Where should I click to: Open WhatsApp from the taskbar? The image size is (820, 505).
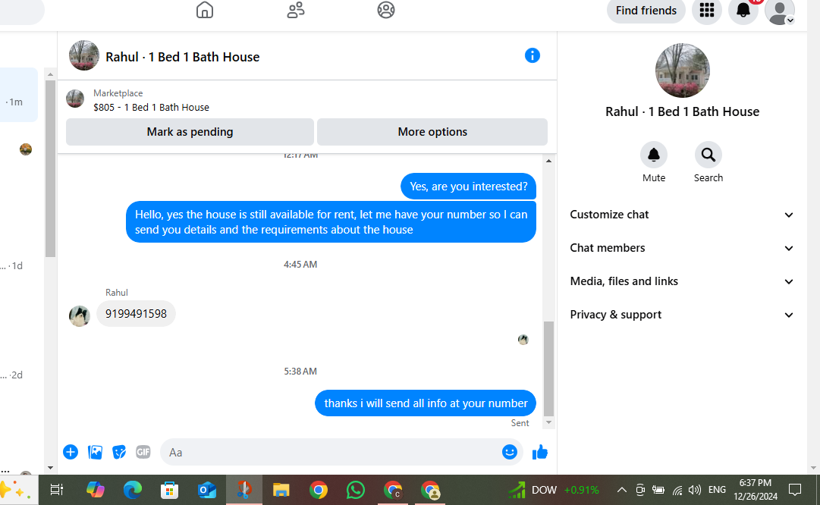[356, 490]
